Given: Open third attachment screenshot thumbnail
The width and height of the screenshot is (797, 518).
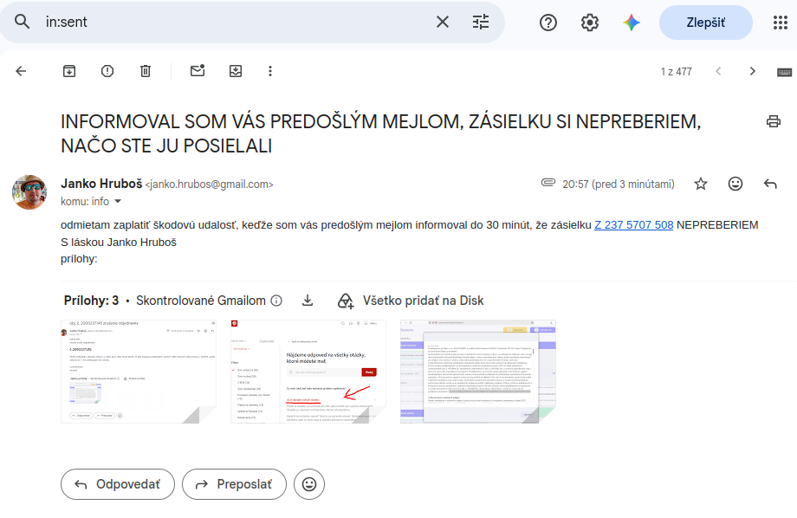Looking at the screenshot, I should pos(478,372).
